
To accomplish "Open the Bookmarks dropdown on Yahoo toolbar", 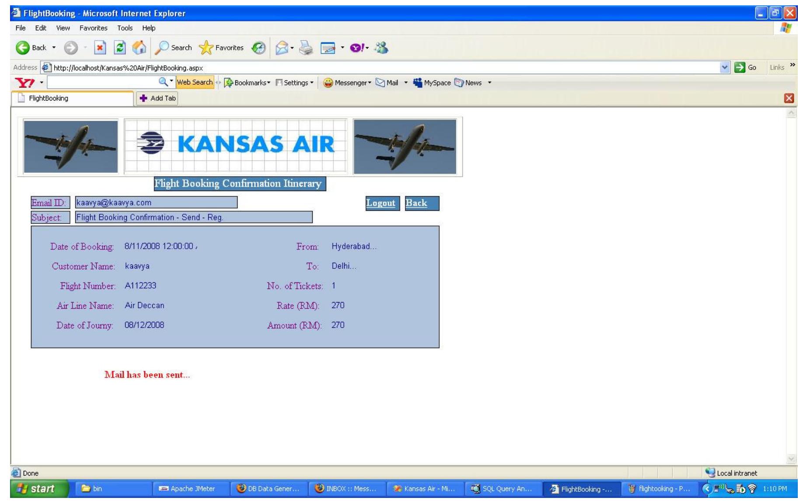I will (248, 82).
